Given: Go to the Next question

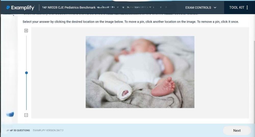Looking at the screenshot, I should pos(237,130).
